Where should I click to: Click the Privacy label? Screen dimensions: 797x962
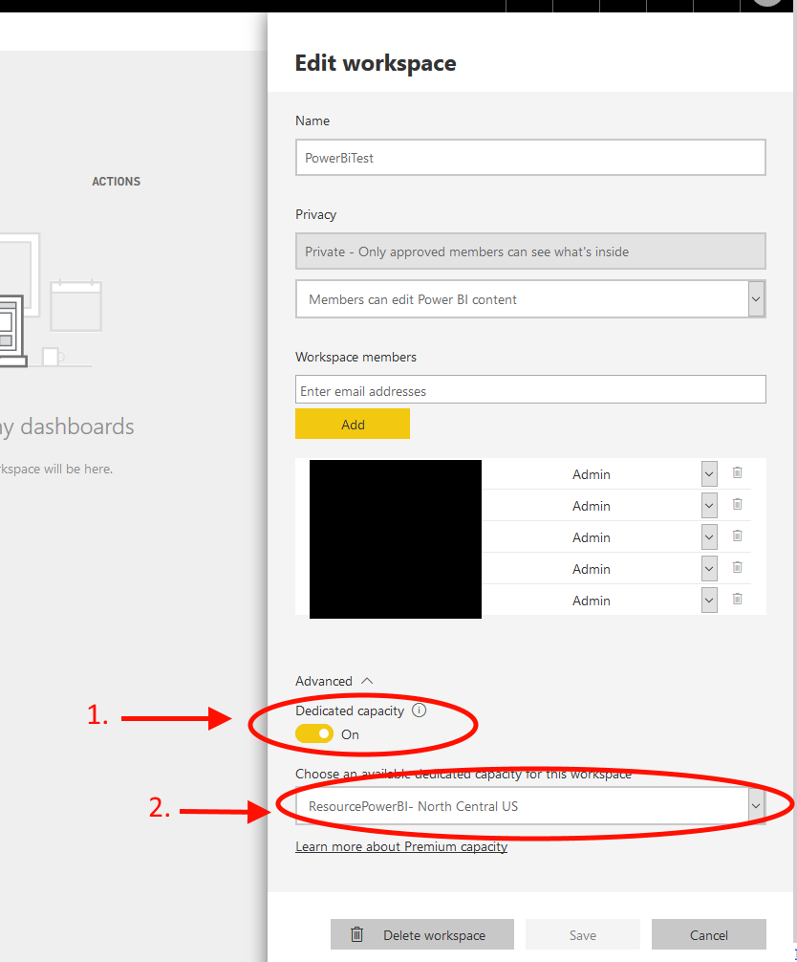coord(315,215)
